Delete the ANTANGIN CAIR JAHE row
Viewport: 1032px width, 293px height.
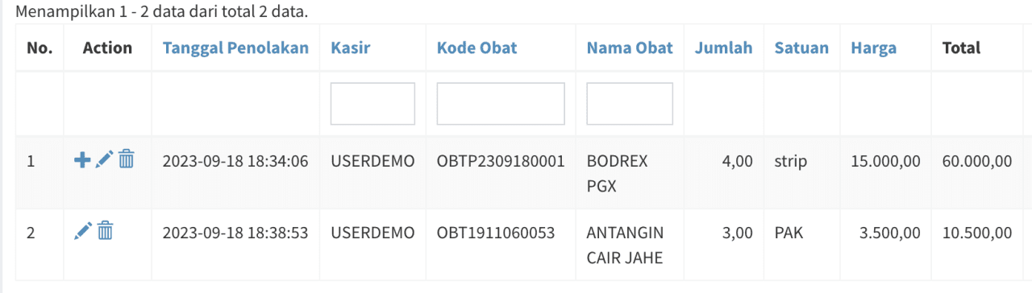pyautogui.click(x=105, y=232)
